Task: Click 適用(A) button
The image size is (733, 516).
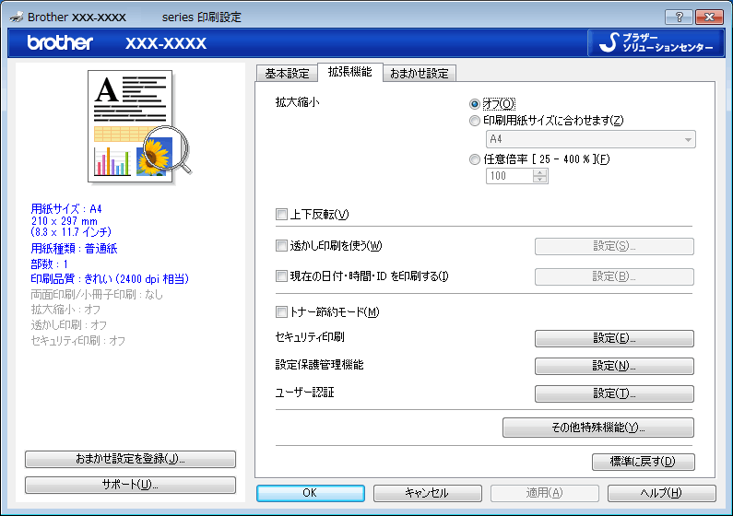Action: (x=545, y=493)
